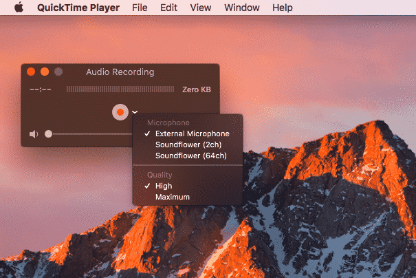The image size is (416, 278).
Task: Click the audio level meter bar
Action: pyautogui.click(x=120, y=89)
